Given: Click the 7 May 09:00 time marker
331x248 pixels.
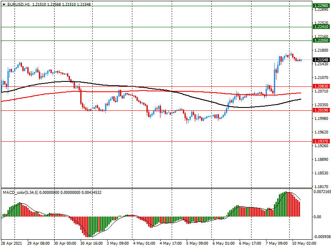Looking at the screenshot, I should pos(276,243).
